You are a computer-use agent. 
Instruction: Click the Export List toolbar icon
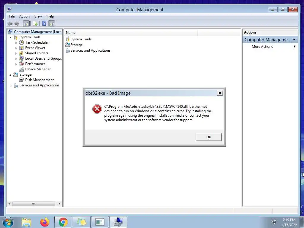[x=35, y=24]
